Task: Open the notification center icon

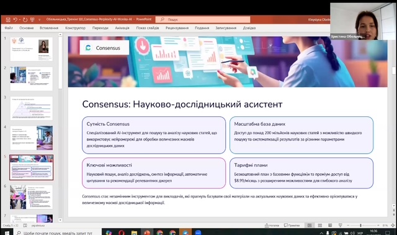Action: 387,233
